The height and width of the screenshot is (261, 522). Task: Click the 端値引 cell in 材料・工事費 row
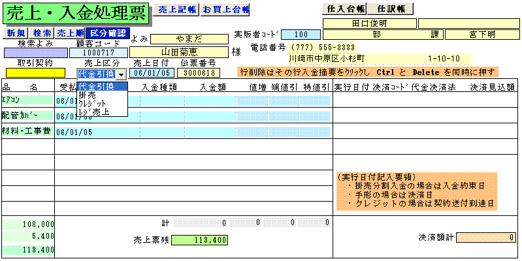[284, 132]
